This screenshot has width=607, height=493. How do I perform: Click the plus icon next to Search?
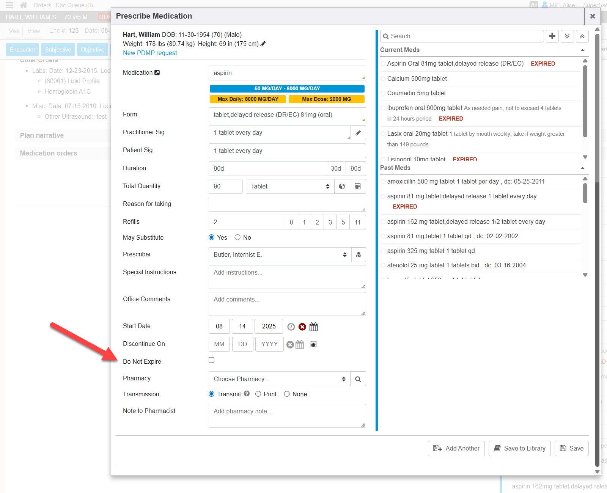[x=552, y=36]
